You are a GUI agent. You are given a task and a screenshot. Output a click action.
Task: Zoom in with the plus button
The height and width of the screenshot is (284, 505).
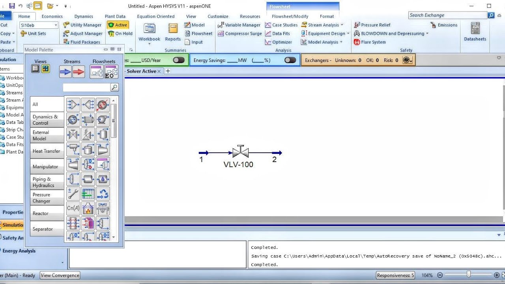497,275
